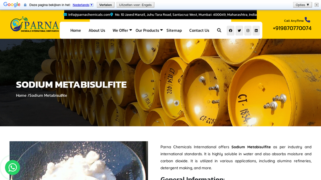Viewport: 321px width, 180px height.
Task: Go to the Home menu item
Action: (75, 30)
